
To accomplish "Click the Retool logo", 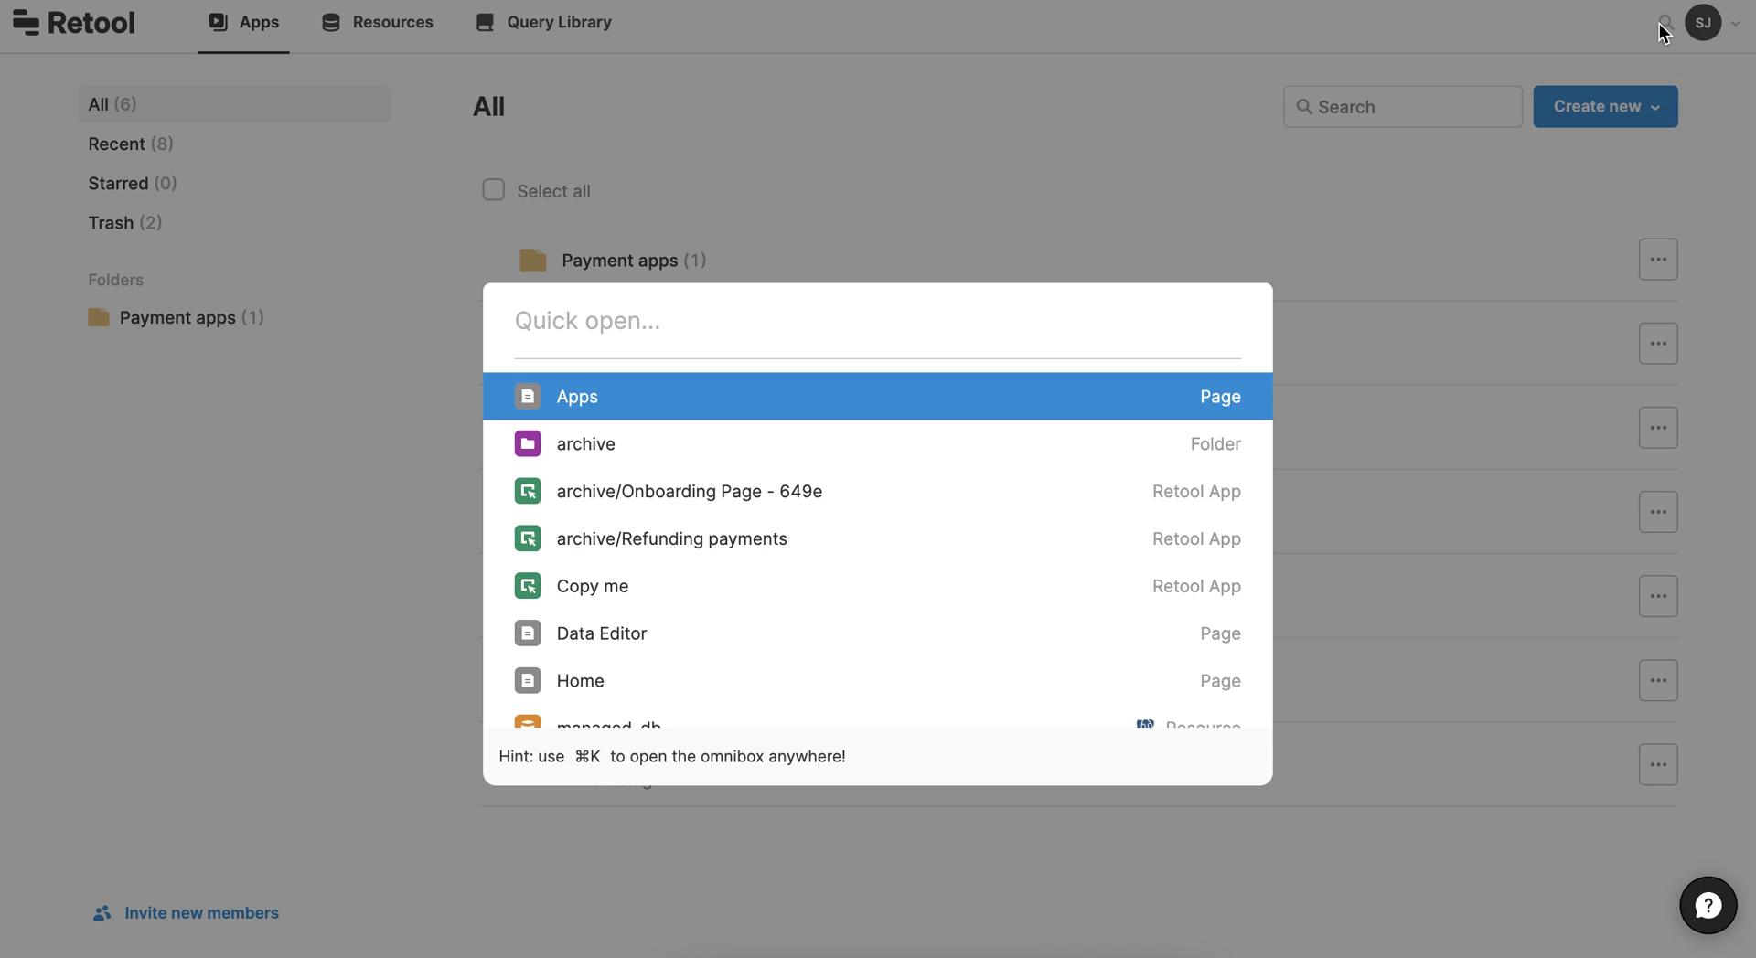I will pyautogui.click(x=74, y=22).
